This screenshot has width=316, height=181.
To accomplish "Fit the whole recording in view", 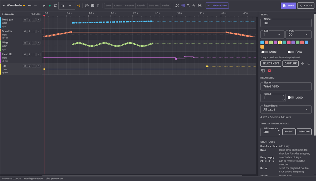I will pos(200,6).
